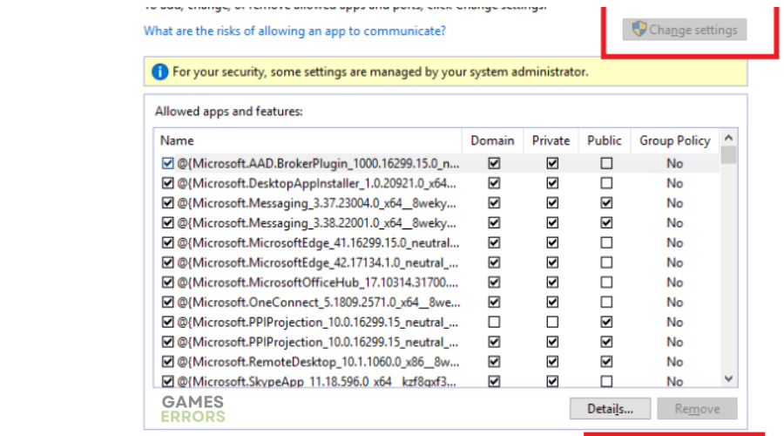Uncheck the AAD.BrokerPlugin name checkbox
Viewport: 784px width, 436px height.
click(167, 163)
